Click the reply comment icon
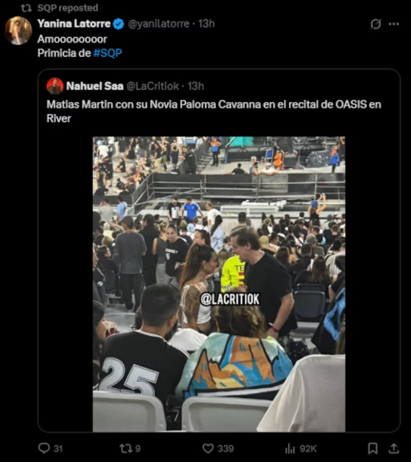411x462 pixels. 44,448
